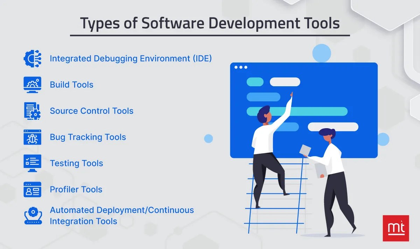Select the 'Integrated Debugging Environment (IDE)' text
This screenshot has width=420, height=249.
(x=131, y=58)
